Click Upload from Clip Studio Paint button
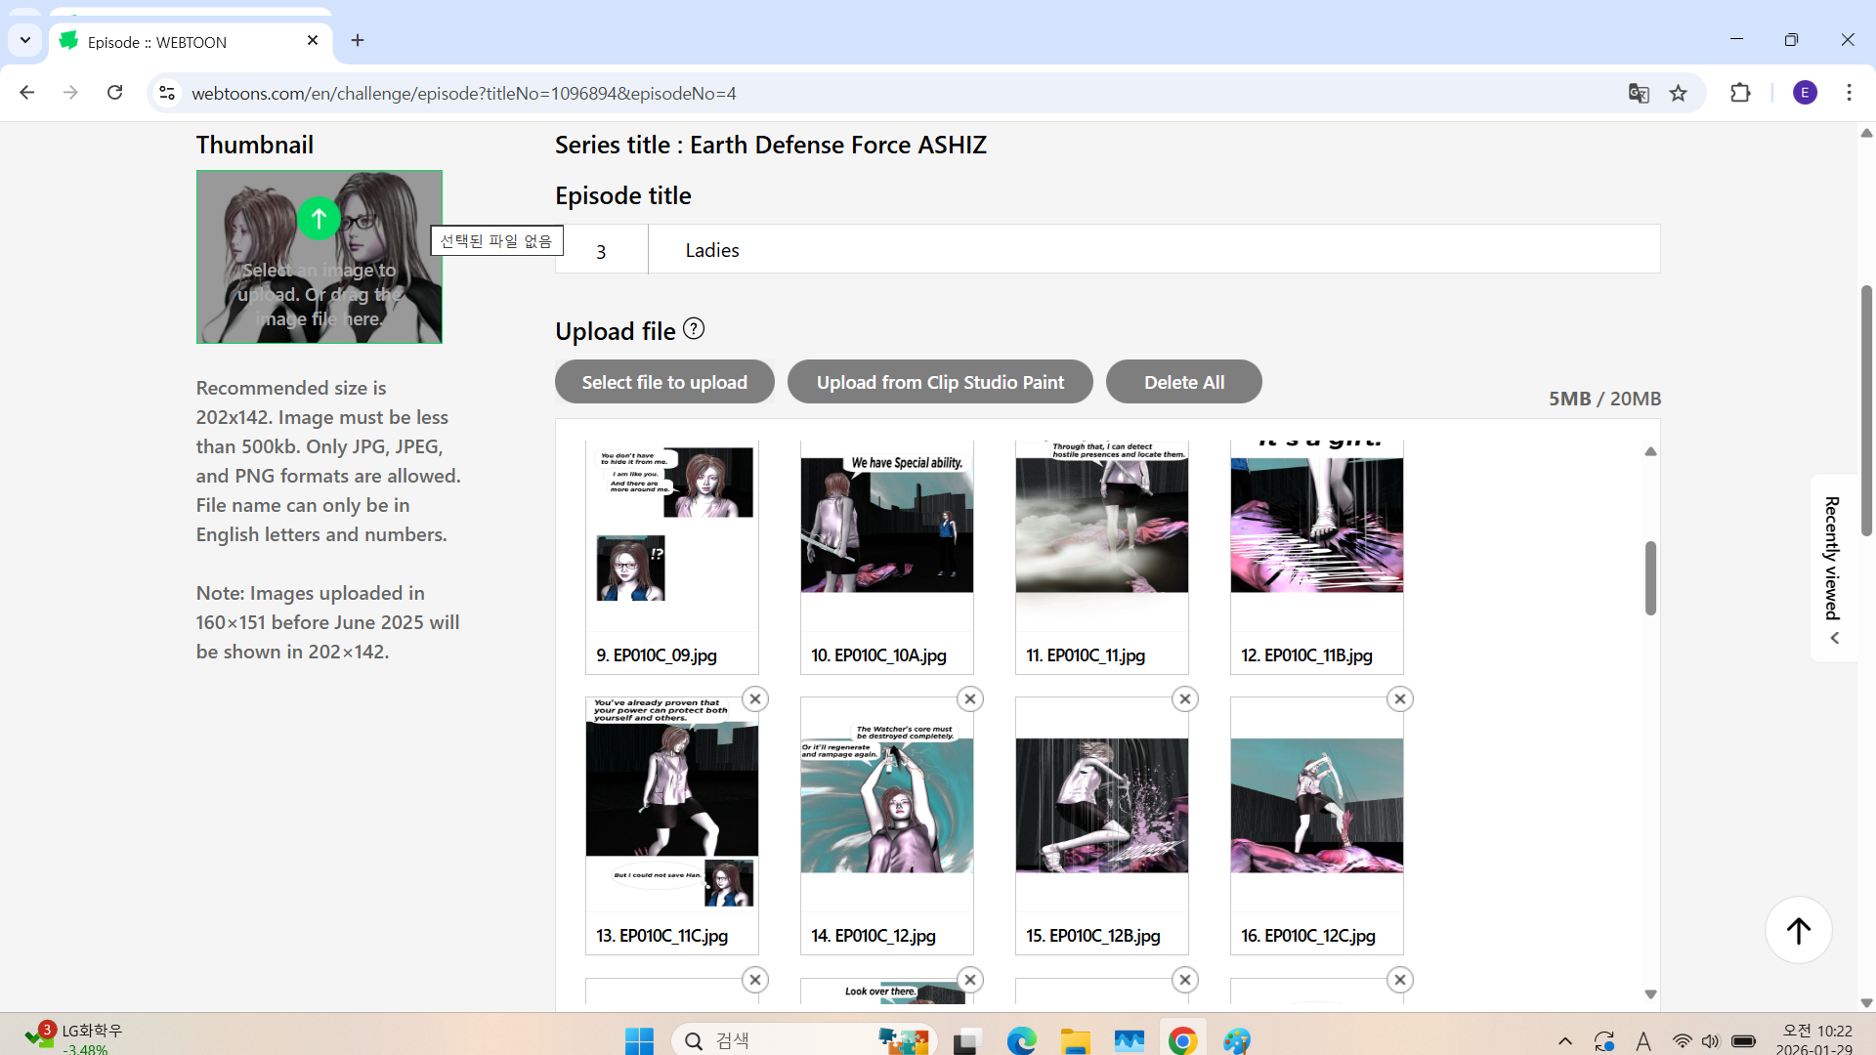Screen dimensions: 1876x1055 (x=940, y=382)
